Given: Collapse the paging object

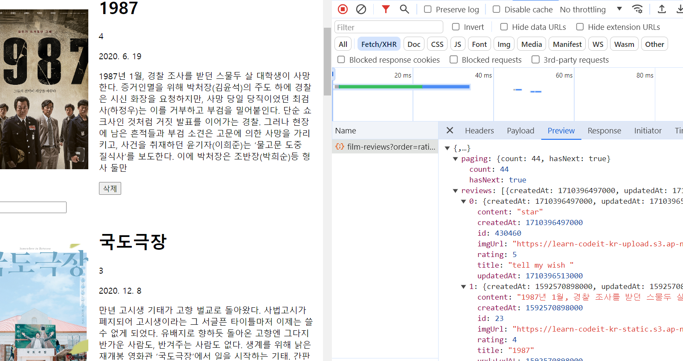Looking at the screenshot, I should 456,159.
